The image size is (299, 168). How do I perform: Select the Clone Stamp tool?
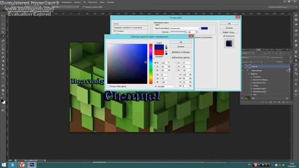[3, 49]
